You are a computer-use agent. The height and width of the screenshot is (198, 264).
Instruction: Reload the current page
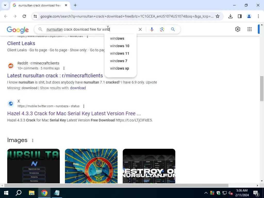pyautogui.click(x=24, y=16)
